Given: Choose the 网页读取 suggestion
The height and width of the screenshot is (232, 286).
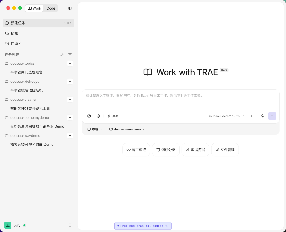Looking at the screenshot, I should click(x=136, y=150).
